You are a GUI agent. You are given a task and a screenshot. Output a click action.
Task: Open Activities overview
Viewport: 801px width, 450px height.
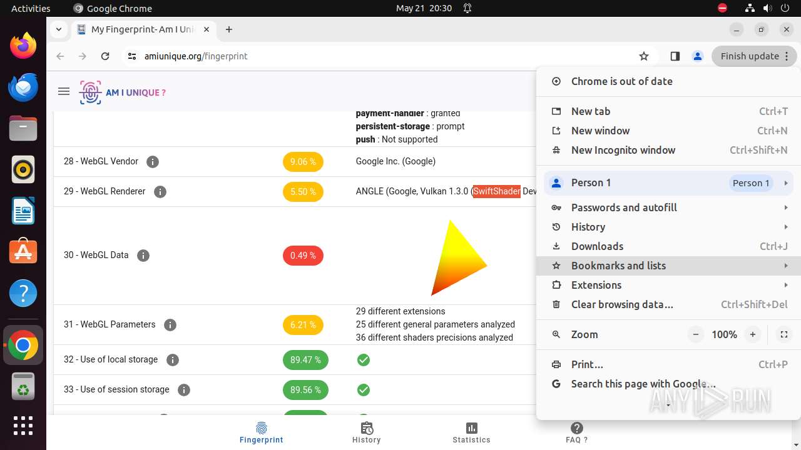(x=31, y=8)
